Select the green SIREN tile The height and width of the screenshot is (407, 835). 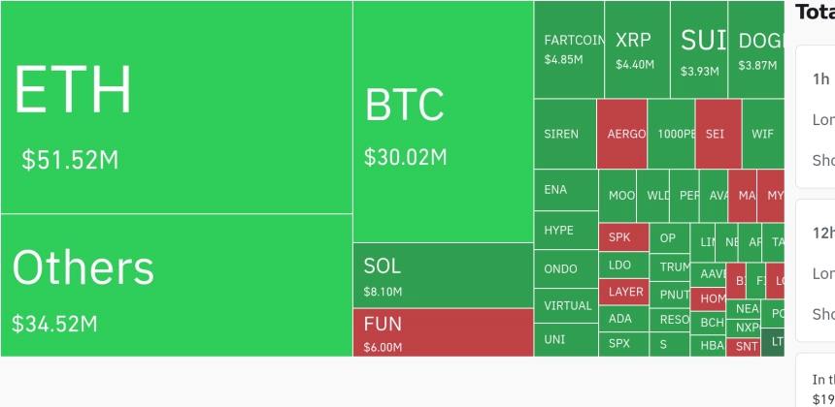coord(565,134)
